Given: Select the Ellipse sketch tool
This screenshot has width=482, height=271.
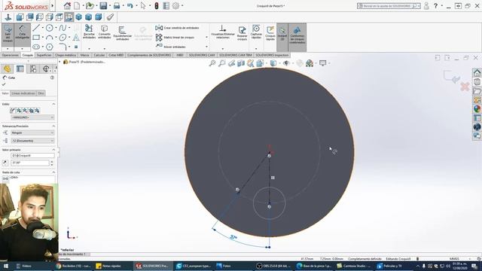Looking at the screenshot, I should click(63, 38).
